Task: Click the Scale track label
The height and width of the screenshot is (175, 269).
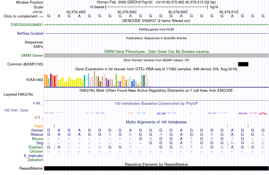Action: pos(38,7)
